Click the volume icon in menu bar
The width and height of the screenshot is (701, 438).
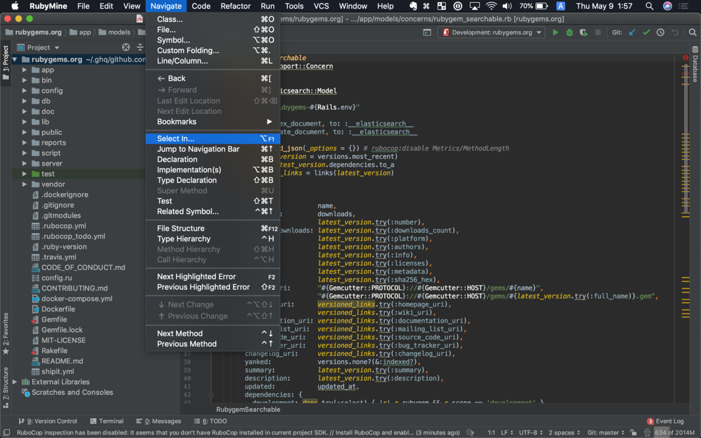point(507,6)
